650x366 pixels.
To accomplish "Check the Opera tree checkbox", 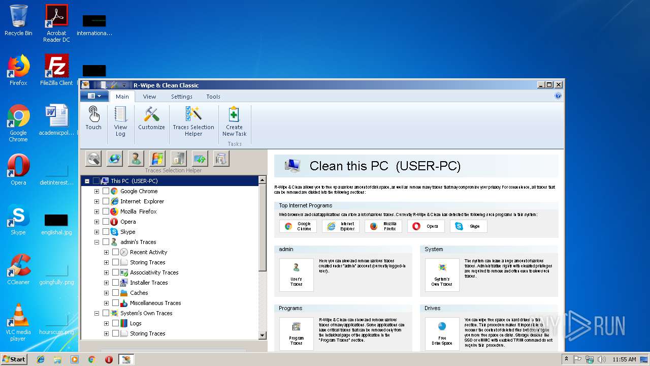I will [106, 222].
